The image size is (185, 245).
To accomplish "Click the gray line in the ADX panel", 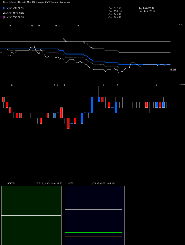I will click(x=94, y=209).
